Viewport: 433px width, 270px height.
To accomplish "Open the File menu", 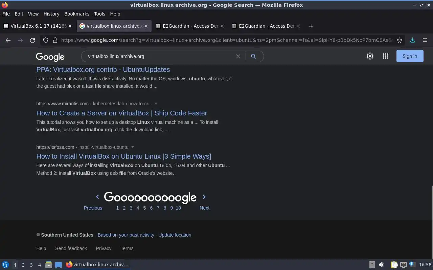I will pos(6,14).
